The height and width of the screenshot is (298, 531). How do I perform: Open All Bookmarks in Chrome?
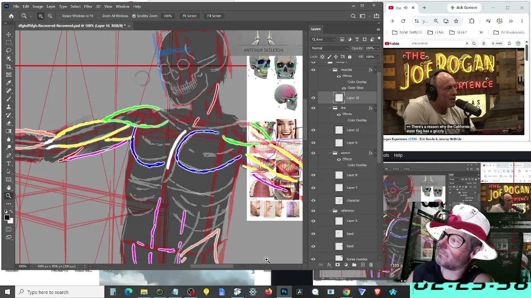pyautogui.click(x=509, y=32)
